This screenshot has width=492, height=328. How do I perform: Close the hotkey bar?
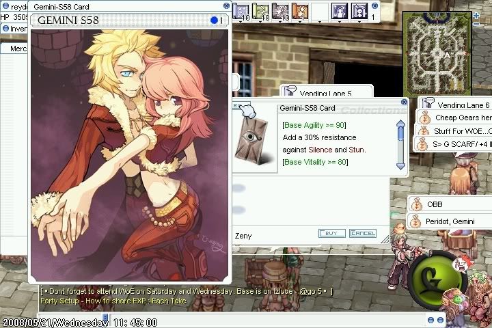pos(374,5)
